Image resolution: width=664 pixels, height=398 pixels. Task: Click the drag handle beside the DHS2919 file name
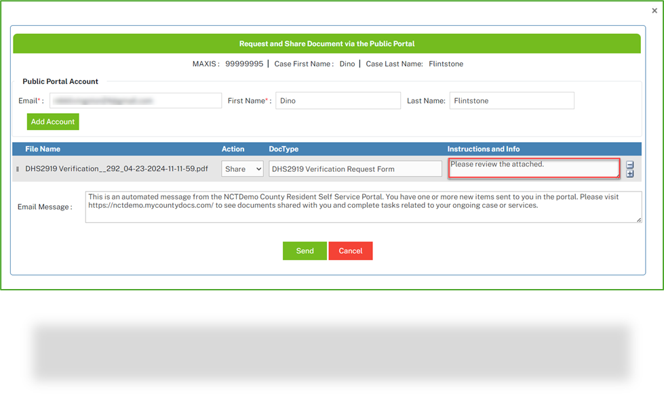tap(16, 168)
